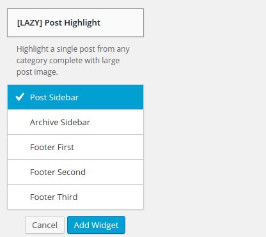
Task: Click the [LAZY] Post Highlight widget title
Action: click(x=59, y=22)
